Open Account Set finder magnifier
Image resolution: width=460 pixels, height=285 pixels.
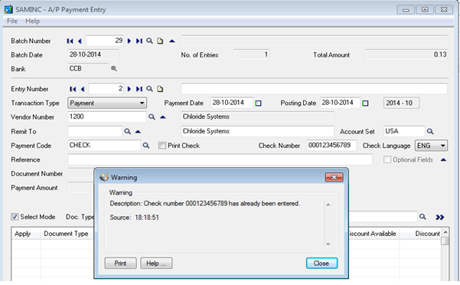click(x=430, y=132)
